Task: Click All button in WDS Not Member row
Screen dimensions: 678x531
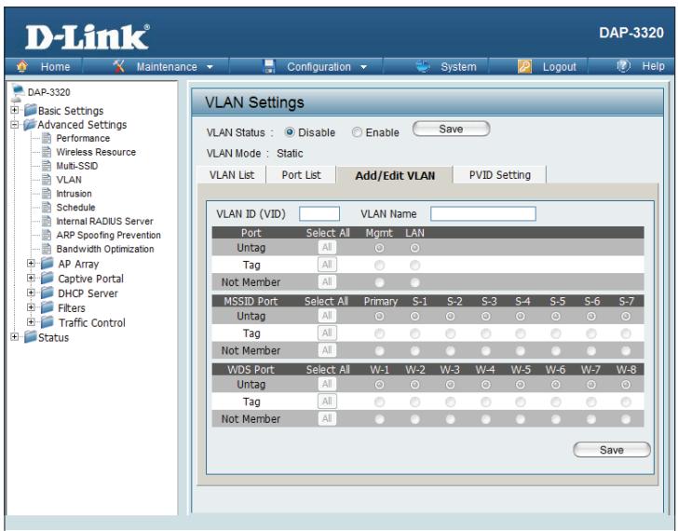Action: click(327, 418)
